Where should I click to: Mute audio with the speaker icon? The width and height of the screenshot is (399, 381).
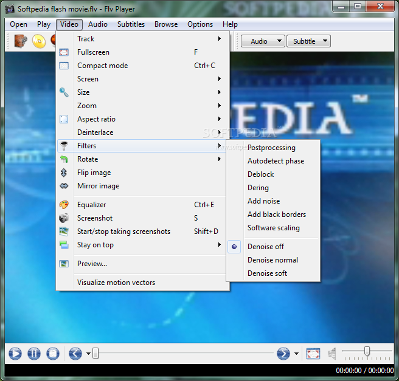[332, 354]
